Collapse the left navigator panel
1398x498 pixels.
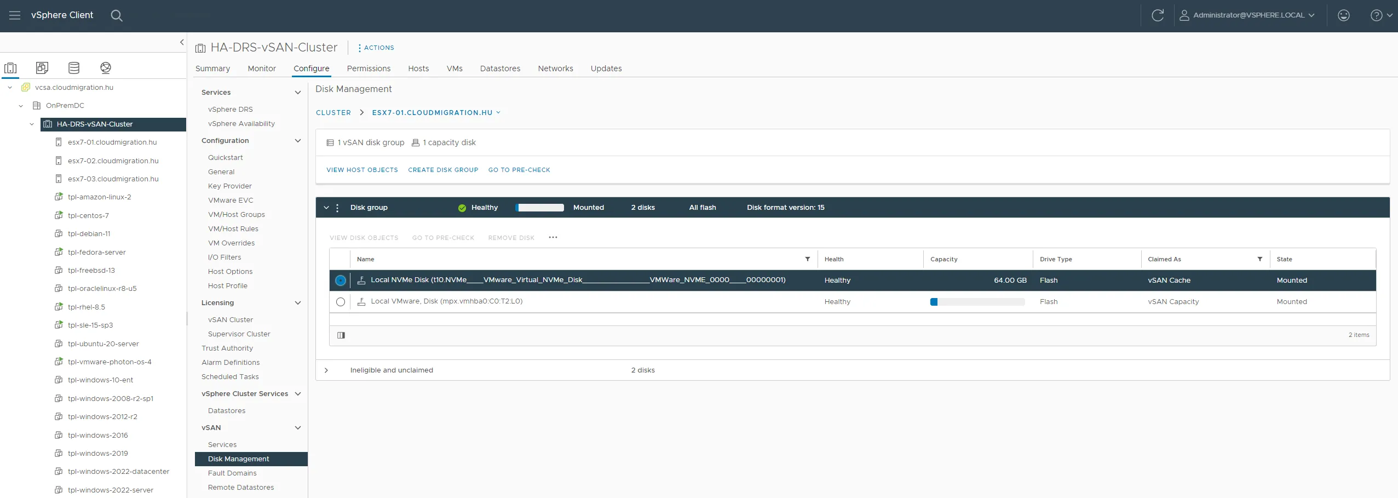coord(182,42)
